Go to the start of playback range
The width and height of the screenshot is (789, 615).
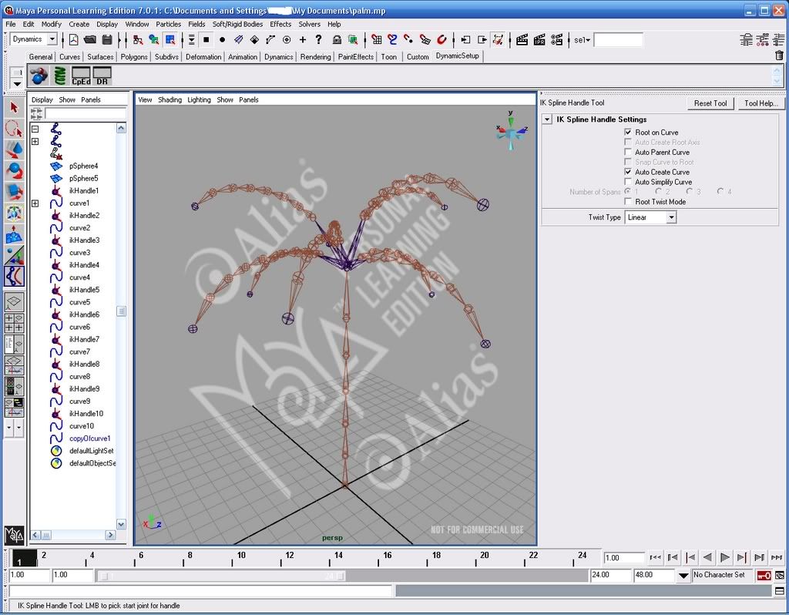pos(655,557)
